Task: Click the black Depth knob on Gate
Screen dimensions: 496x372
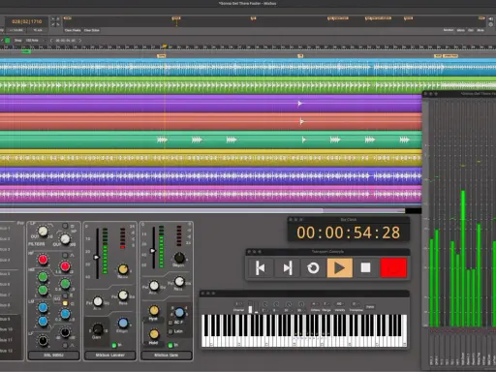Action: [x=179, y=258]
